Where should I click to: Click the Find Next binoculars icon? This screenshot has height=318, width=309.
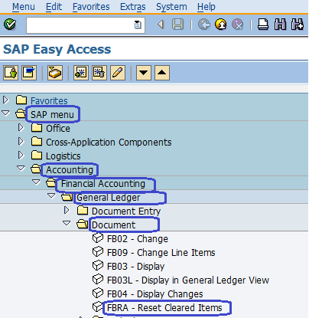[x=298, y=25]
